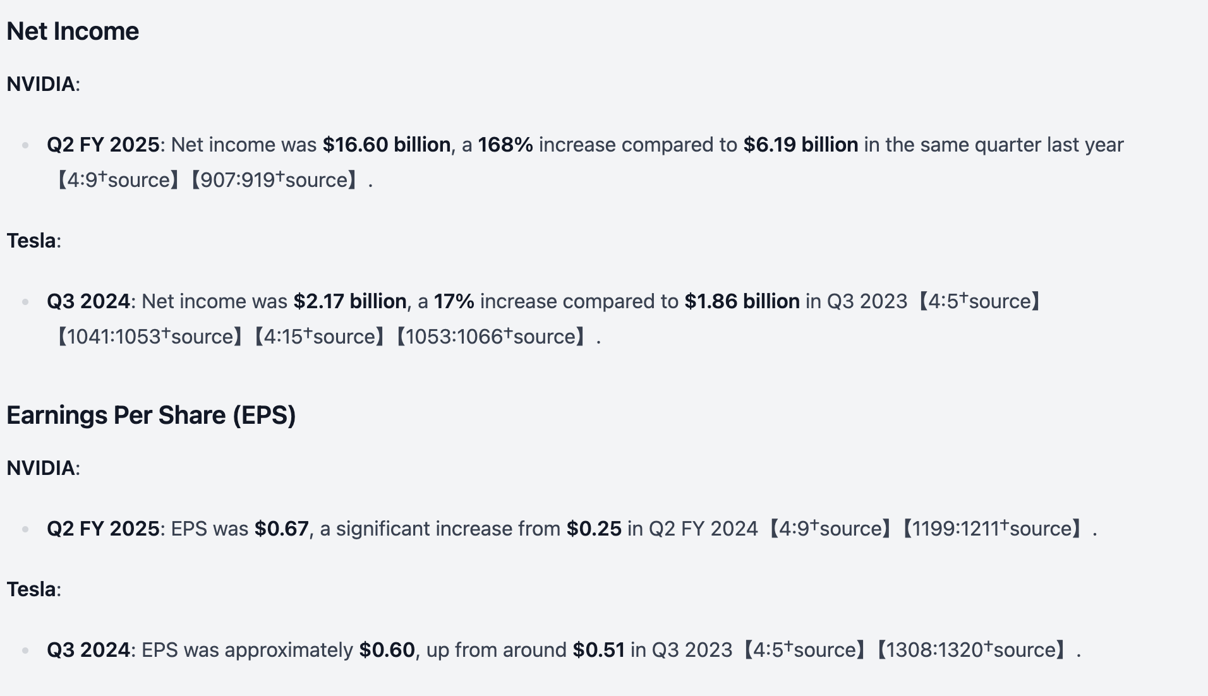Click the Net Income heading
The width and height of the screenshot is (1208, 696).
pyautogui.click(x=73, y=32)
